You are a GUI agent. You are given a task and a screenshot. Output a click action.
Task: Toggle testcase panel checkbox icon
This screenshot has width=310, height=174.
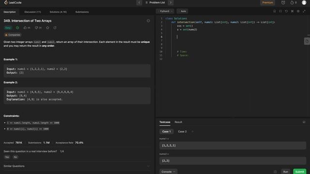click(x=304, y=122)
